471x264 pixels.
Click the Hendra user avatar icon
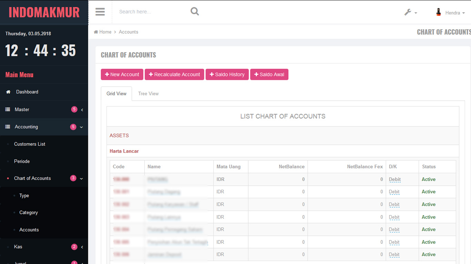[x=438, y=12]
